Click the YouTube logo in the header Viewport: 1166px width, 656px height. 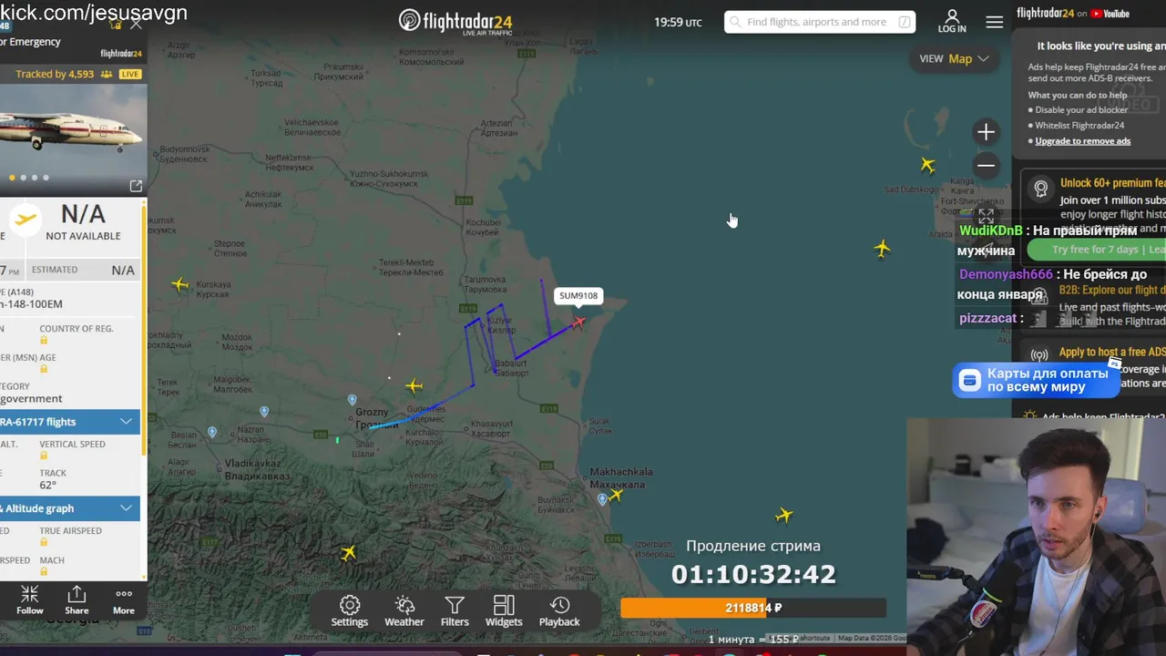1110,14
